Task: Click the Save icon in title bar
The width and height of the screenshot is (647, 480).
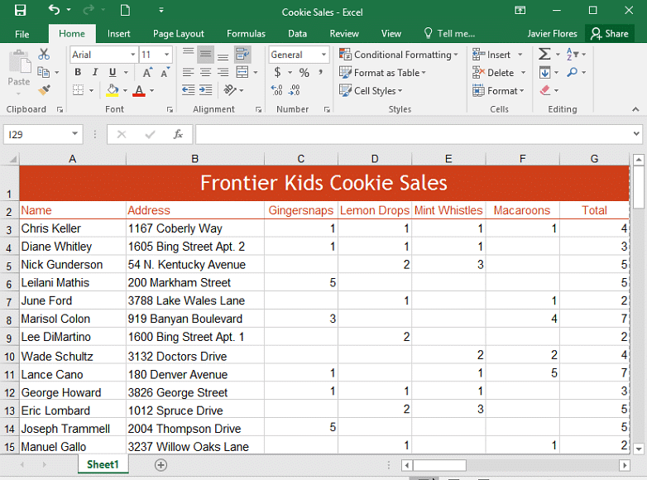Action: pyautogui.click(x=20, y=11)
